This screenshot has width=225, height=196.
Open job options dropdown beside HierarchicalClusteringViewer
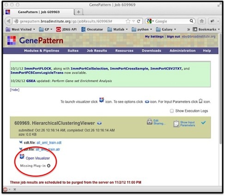click(x=99, y=123)
